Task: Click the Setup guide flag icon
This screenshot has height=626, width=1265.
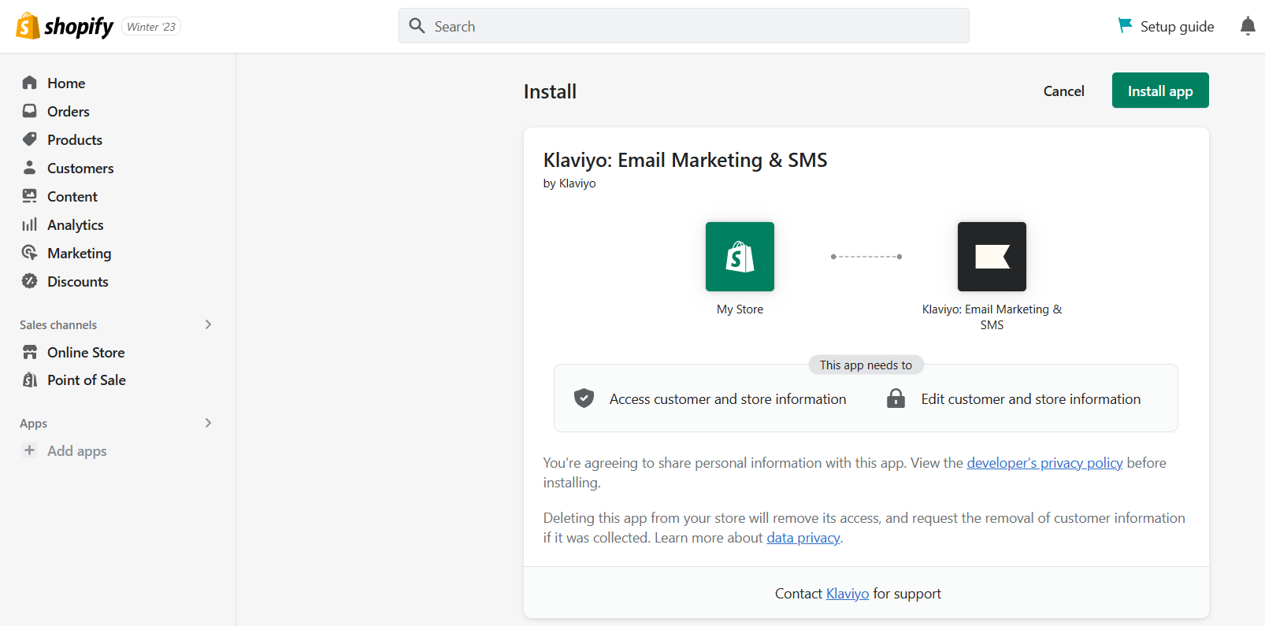Action: coord(1125,26)
